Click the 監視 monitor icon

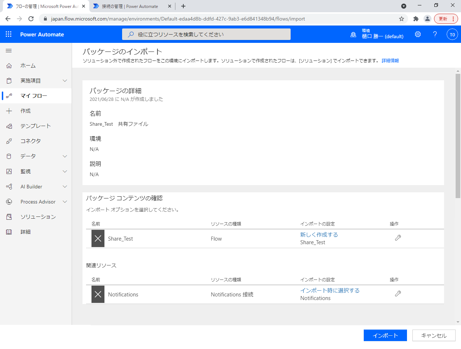[x=9, y=171]
